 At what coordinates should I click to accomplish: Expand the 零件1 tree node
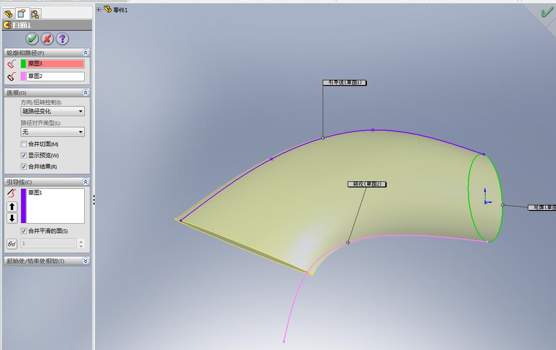click(99, 9)
